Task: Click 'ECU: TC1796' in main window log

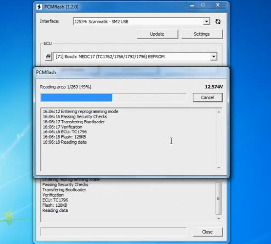Action: click(x=55, y=200)
